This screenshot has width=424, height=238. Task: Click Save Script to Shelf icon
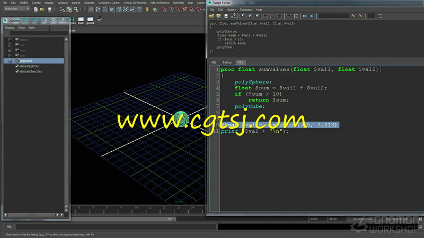tap(233, 16)
